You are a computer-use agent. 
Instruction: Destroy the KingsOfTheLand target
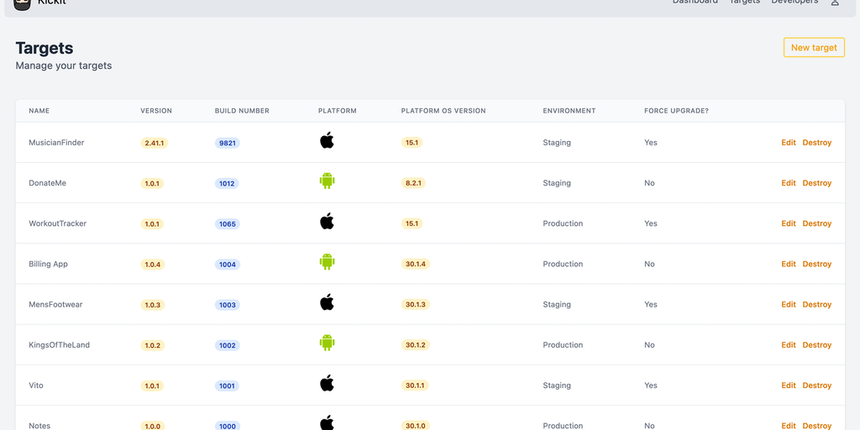coord(816,345)
